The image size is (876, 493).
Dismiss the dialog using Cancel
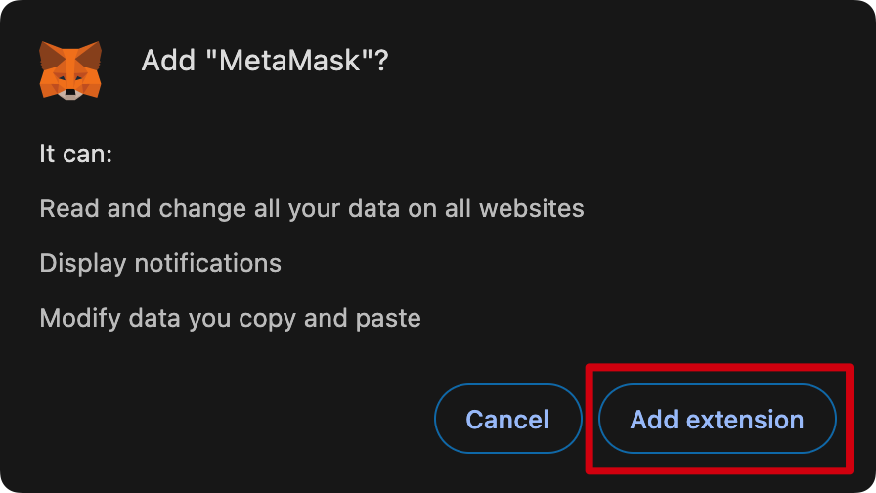(507, 420)
